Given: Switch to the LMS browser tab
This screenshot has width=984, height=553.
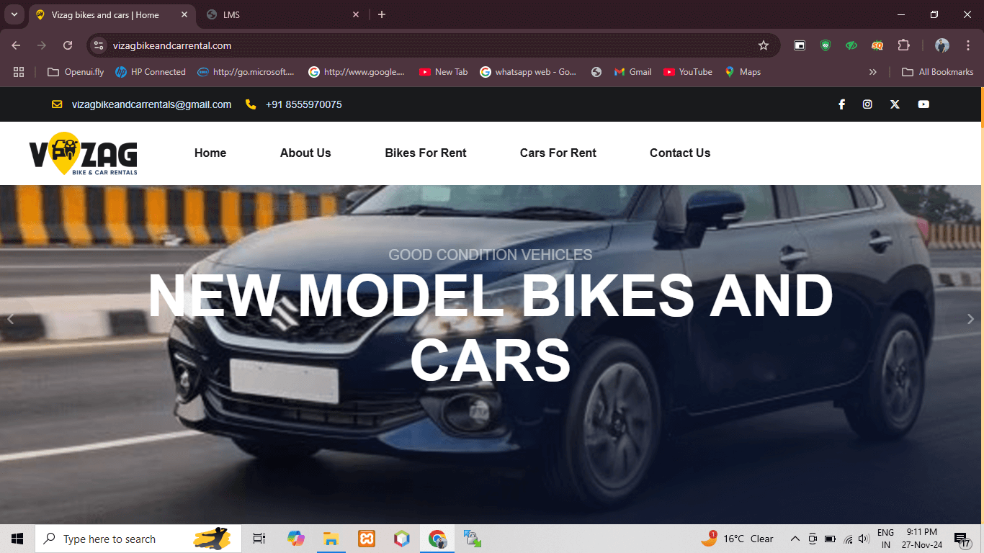Looking at the screenshot, I should [281, 14].
